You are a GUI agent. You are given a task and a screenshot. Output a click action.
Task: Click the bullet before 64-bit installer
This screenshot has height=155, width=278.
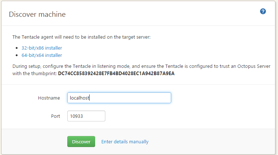[17, 56]
